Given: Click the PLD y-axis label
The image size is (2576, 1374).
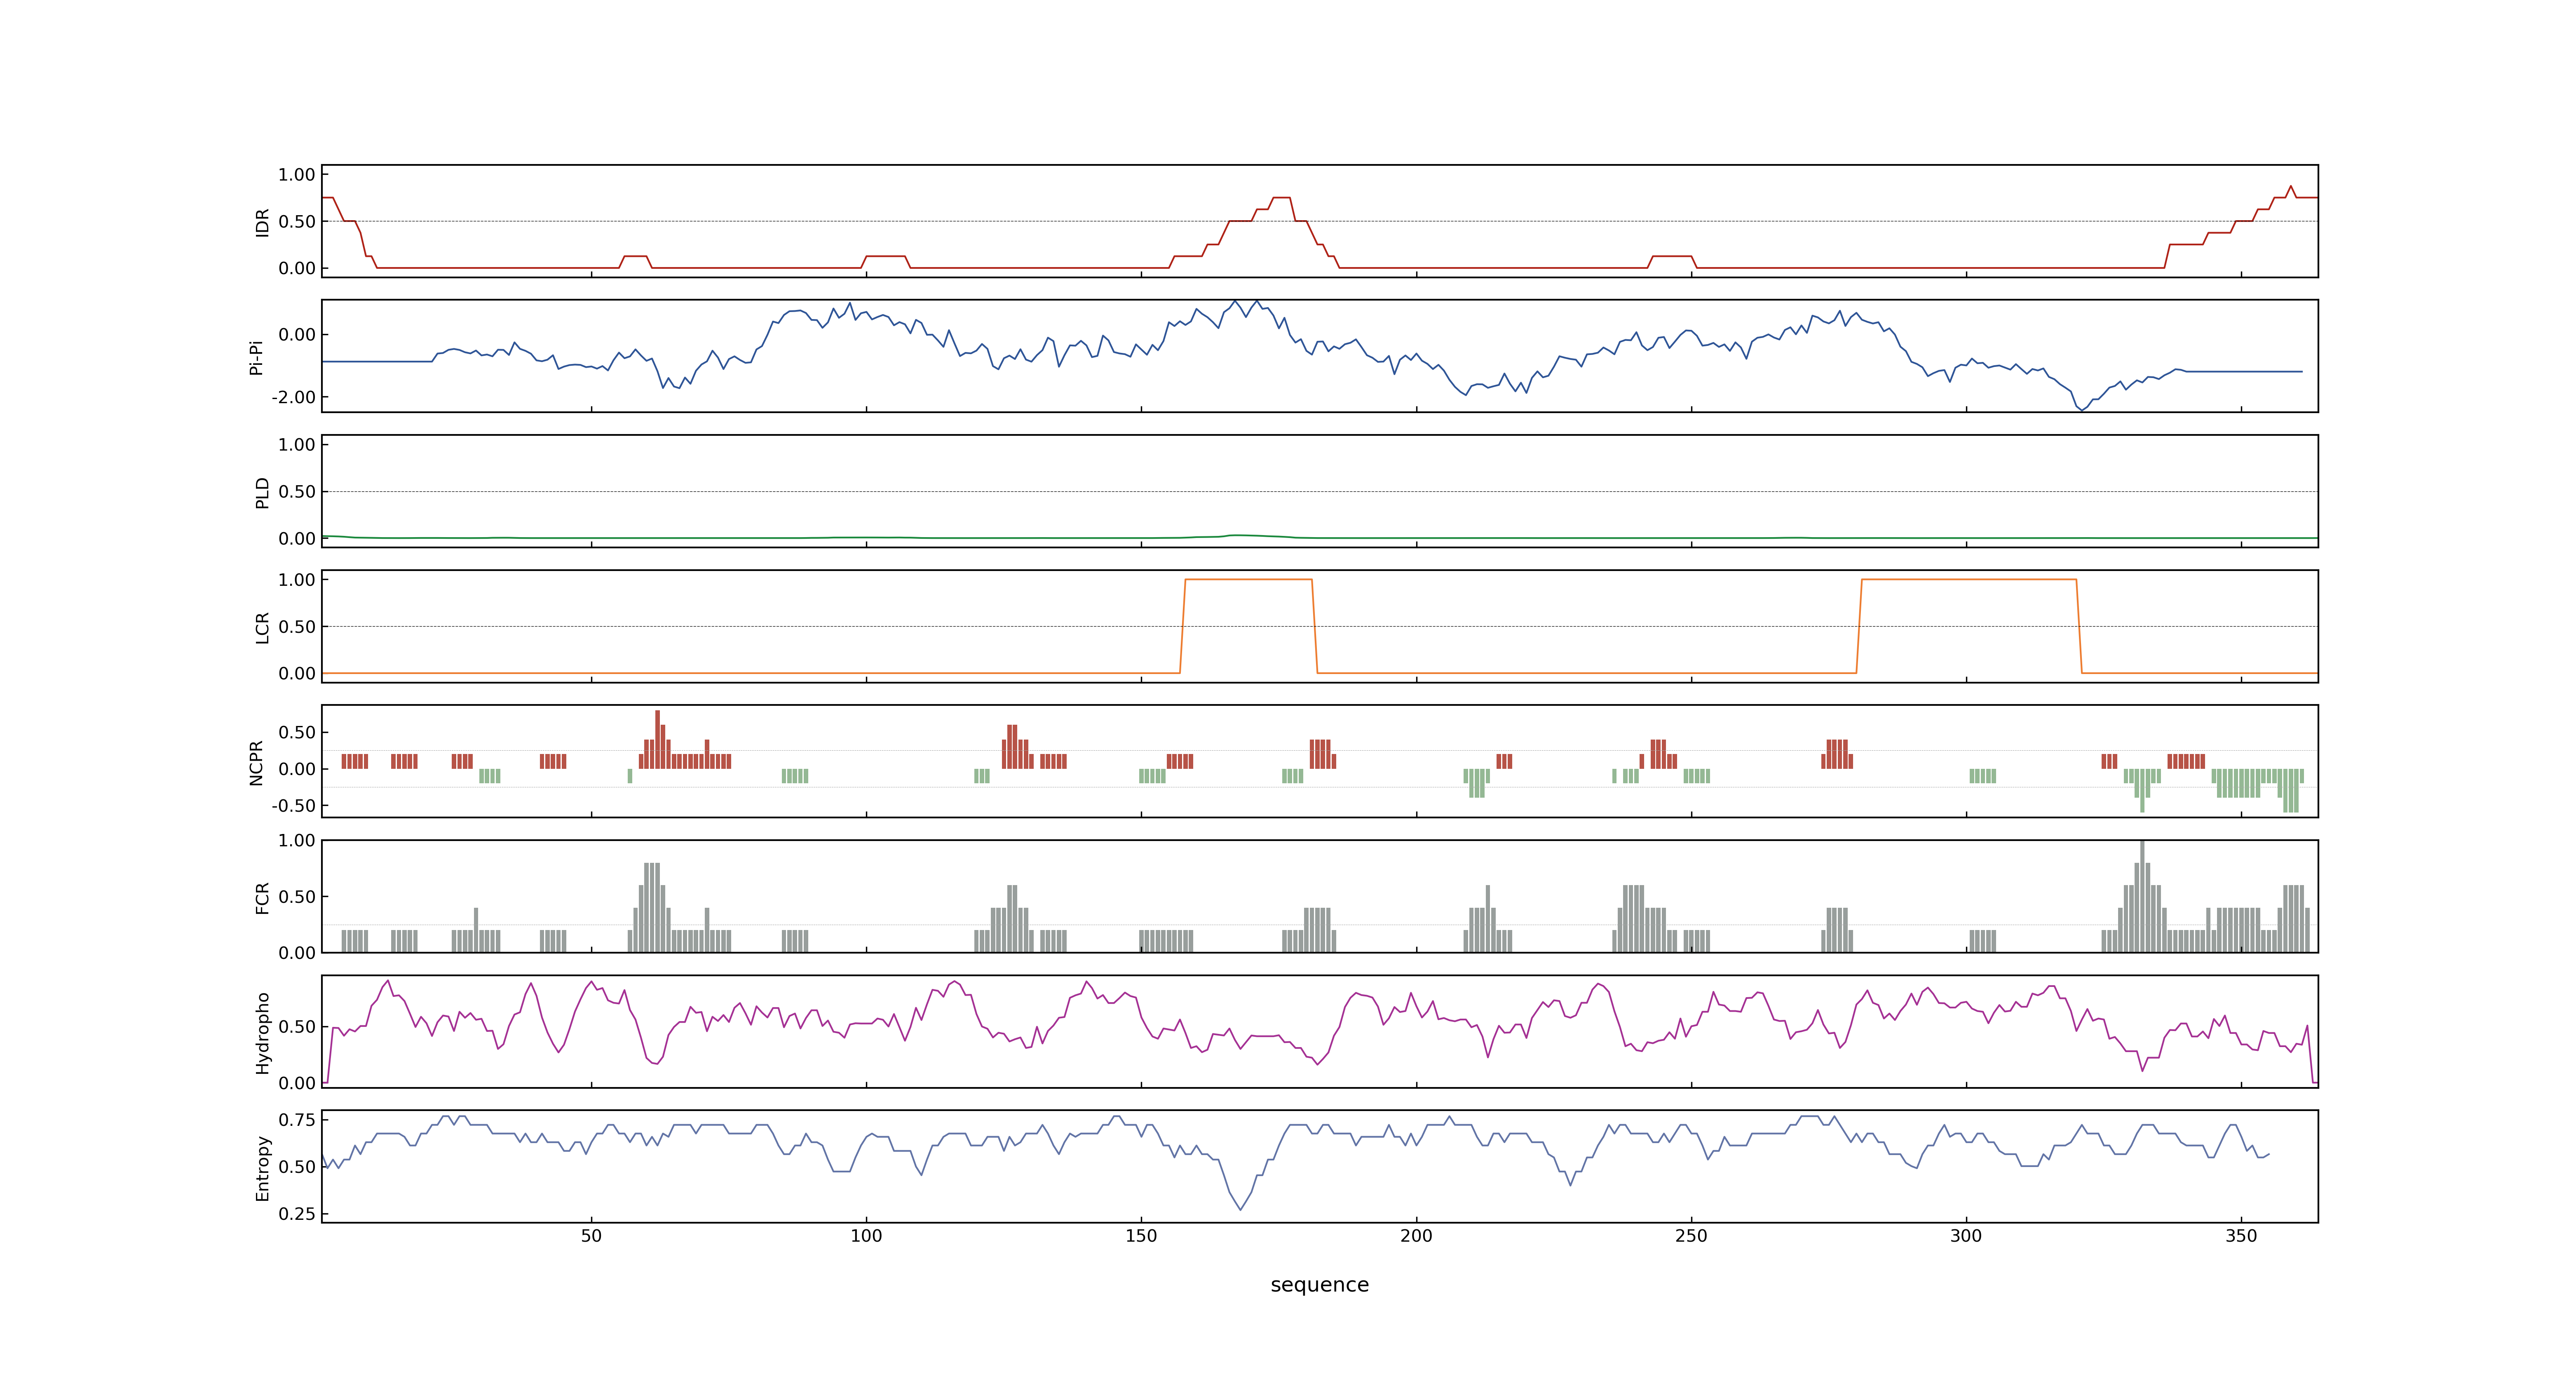Looking at the screenshot, I should pyautogui.click(x=263, y=492).
